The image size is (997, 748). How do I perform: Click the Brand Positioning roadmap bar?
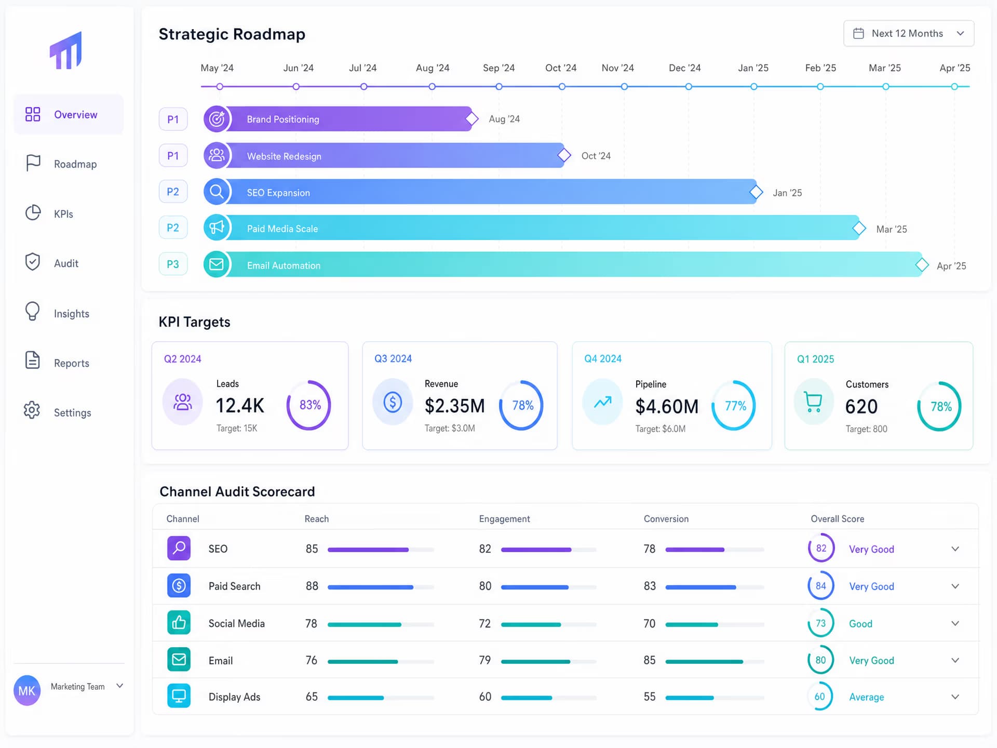(341, 119)
